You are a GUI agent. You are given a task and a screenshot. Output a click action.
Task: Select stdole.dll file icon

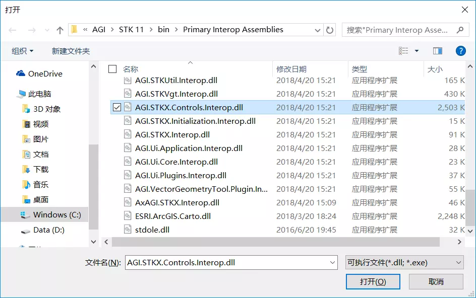pos(128,230)
